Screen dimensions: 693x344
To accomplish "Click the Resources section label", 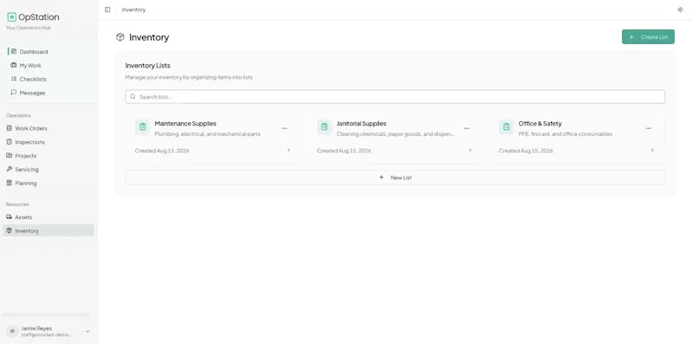I will tap(17, 204).
